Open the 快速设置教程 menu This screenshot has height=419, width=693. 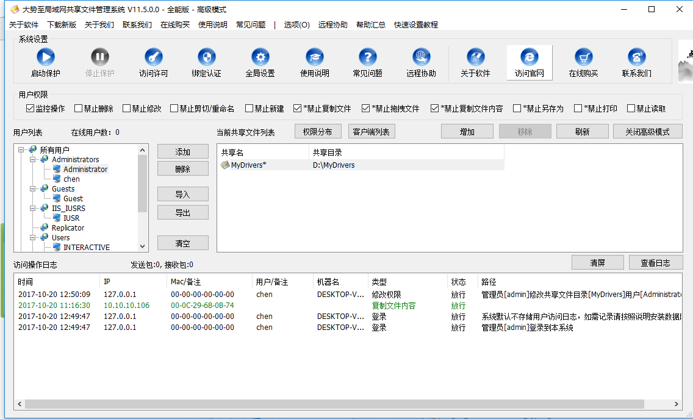416,25
